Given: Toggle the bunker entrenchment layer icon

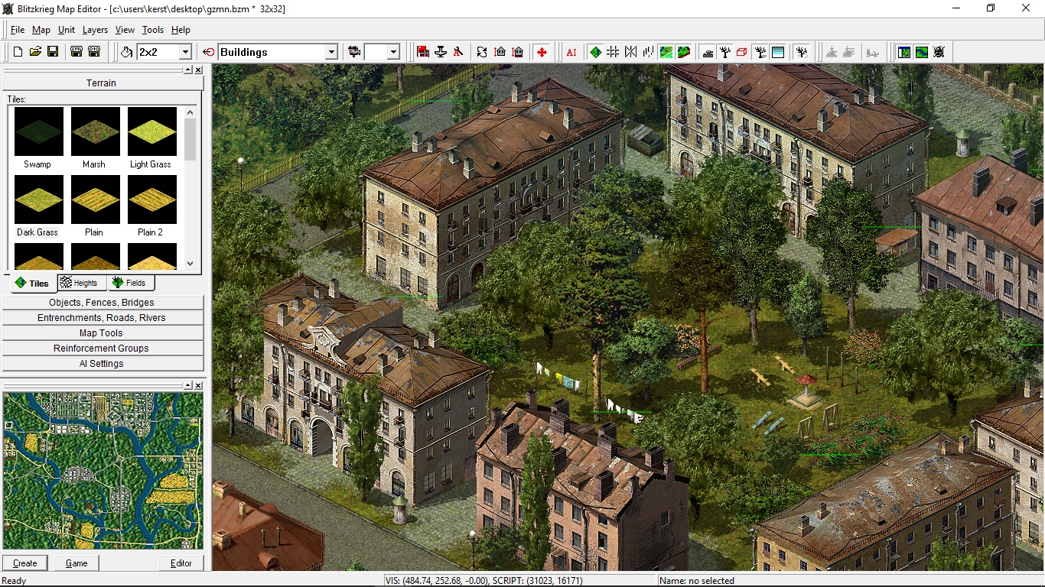Looking at the screenshot, I should coord(708,52).
